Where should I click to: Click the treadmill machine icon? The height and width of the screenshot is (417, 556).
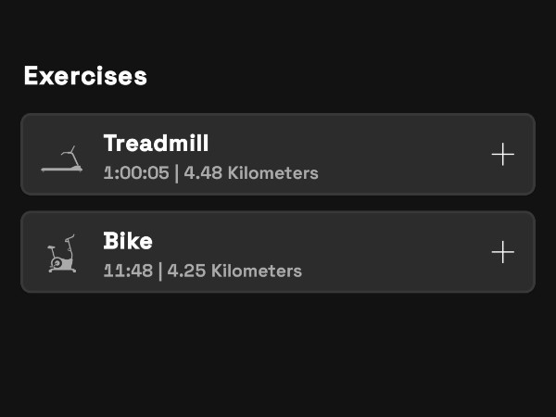[62, 159]
